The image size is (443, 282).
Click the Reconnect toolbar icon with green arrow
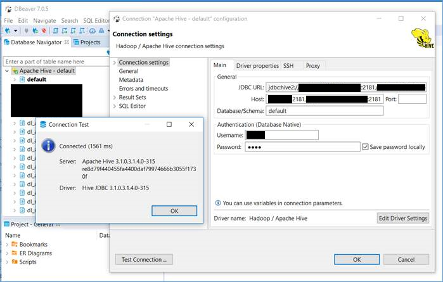(35, 30)
